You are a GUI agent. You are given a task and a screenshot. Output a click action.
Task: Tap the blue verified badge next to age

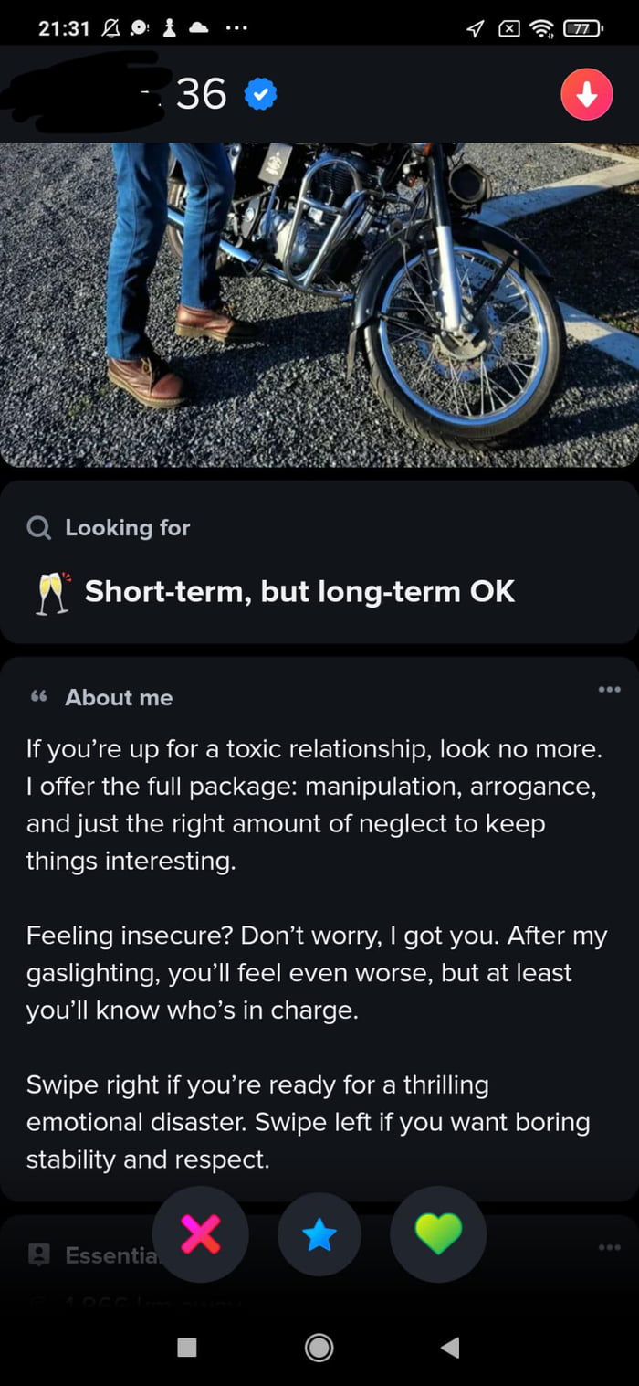pyautogui.click(x=260, y=94)
